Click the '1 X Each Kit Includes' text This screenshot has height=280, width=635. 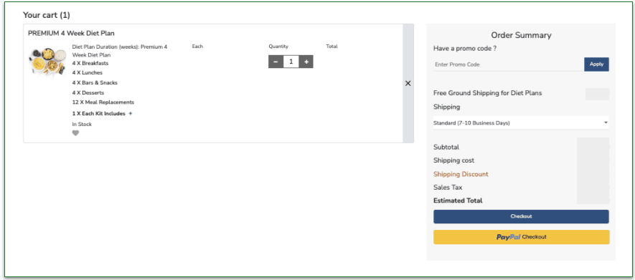click(99, 114)
